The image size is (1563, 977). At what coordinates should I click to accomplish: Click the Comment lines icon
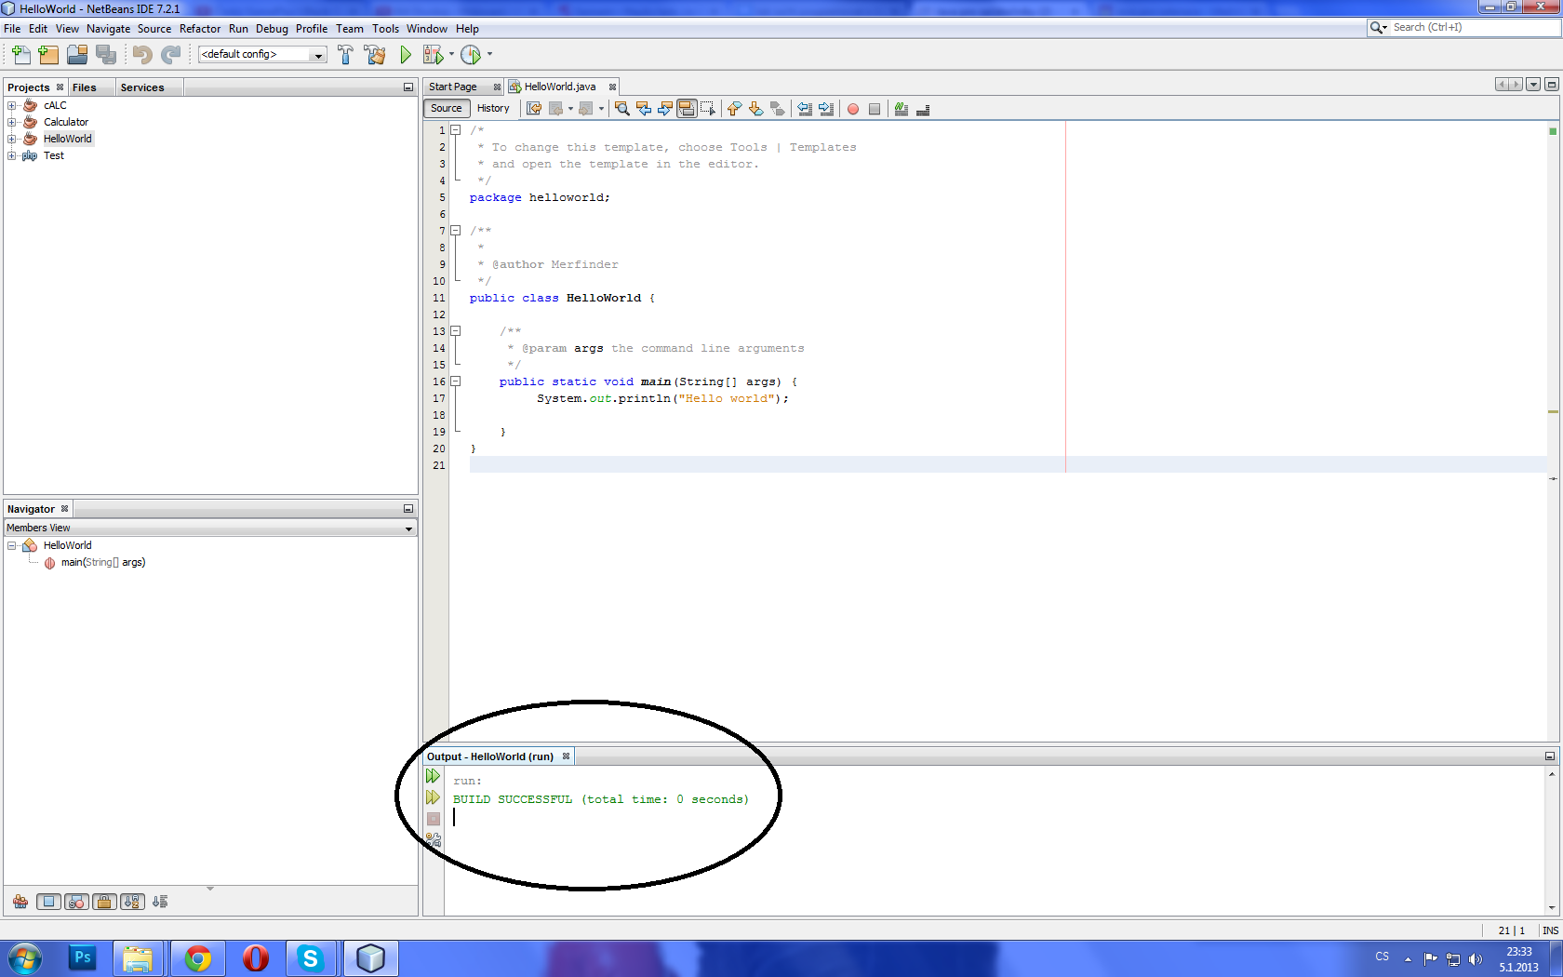[902, 109]
